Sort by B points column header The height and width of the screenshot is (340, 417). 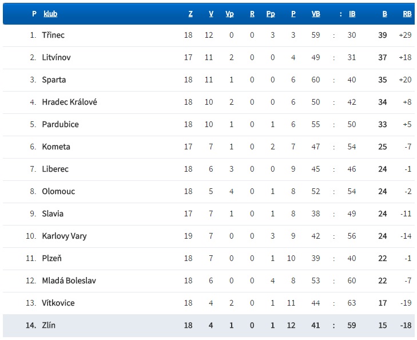[384, 14]
